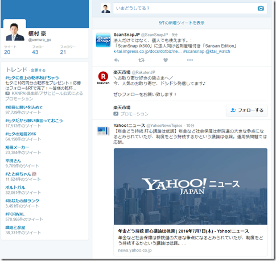Show the 5 new tweets banner
276x261 pixels.
pos(182,23)
